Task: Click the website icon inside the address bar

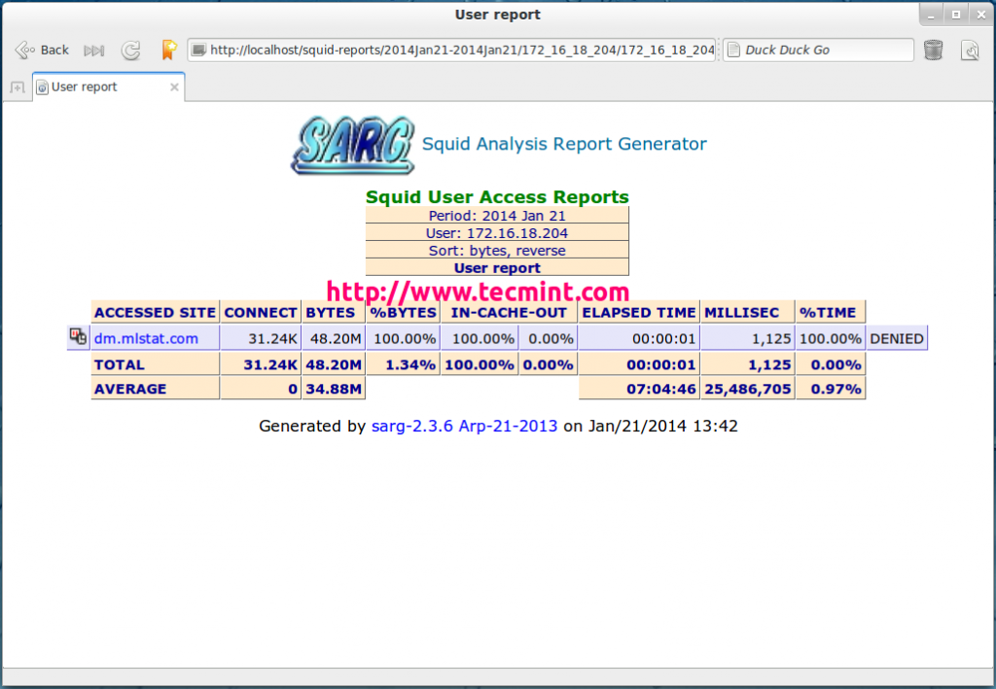Action: point(199,50)
